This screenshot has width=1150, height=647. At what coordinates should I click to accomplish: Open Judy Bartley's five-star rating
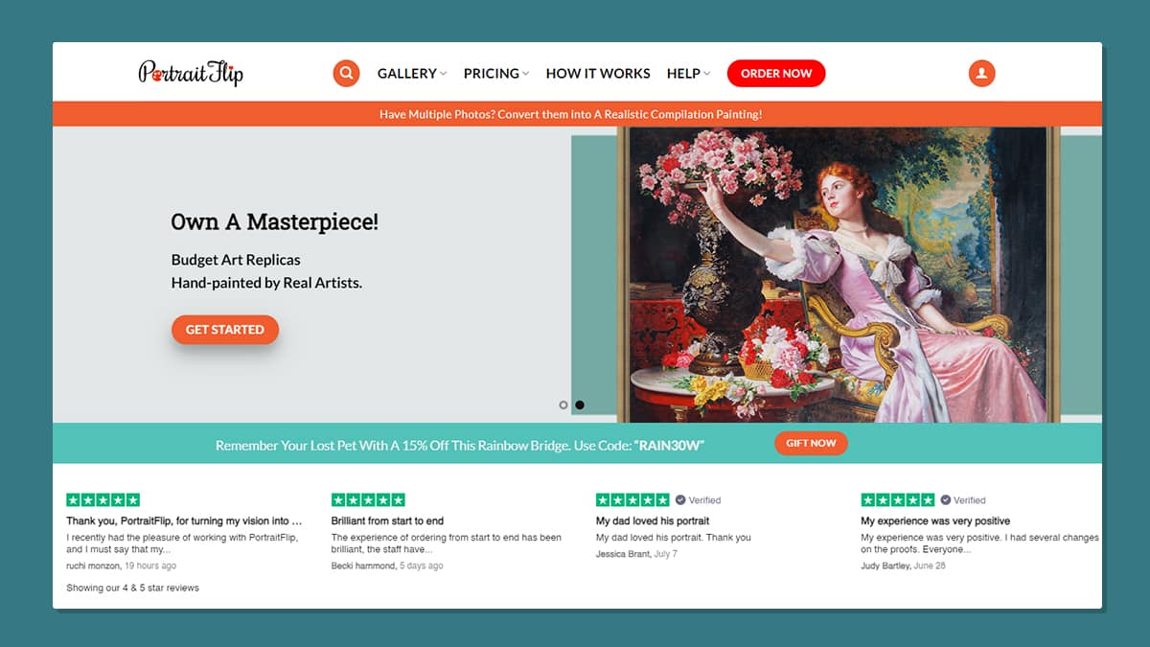coord(898,500)
